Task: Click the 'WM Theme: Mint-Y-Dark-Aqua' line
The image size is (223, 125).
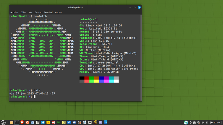Action: click(x=108, y=54)
